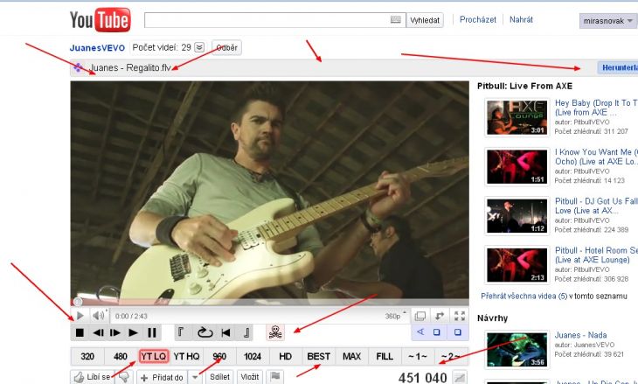Image resolution: width=638 pixels, height=384 pixels.
Task: Select the 1024 size preset
Action: point(253,356)
